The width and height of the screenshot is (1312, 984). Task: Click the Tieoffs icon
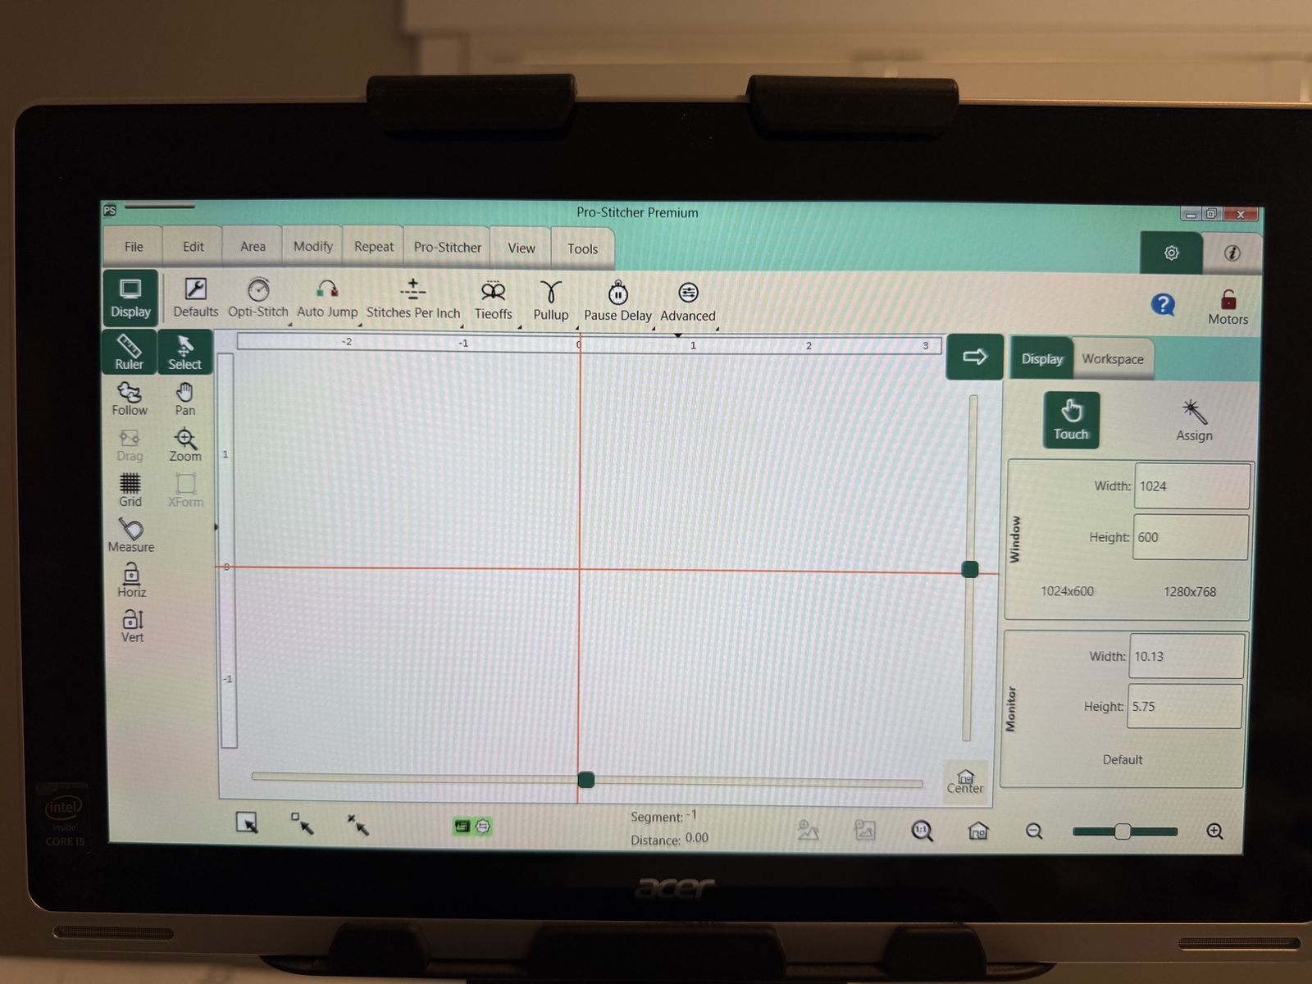tap(493, 300)
